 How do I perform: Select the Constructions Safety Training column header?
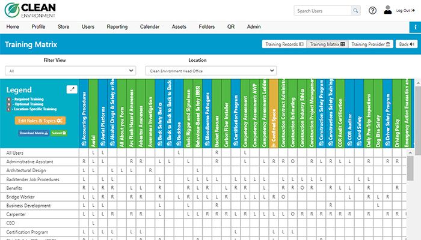click(331, 113)
